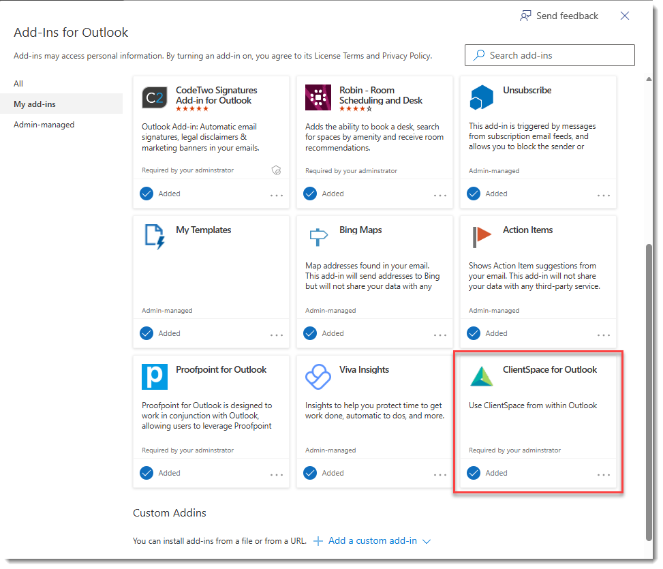This screenshot has height=569, width=663.
Task: Click the ClientSpace for Outlook triangle icon
Action: tap(482, 377)
